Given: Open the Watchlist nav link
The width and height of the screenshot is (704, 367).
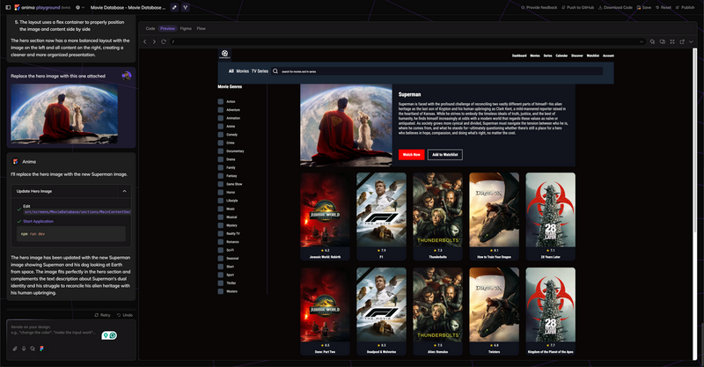Looking at the screenshot, I should (x=593, y=55).
